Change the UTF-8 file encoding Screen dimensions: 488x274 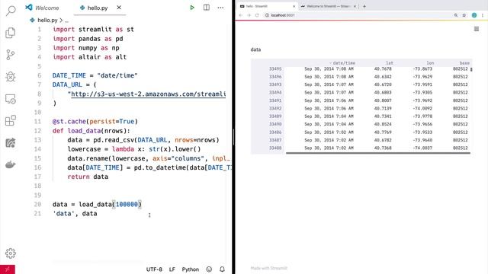[154, 269]
